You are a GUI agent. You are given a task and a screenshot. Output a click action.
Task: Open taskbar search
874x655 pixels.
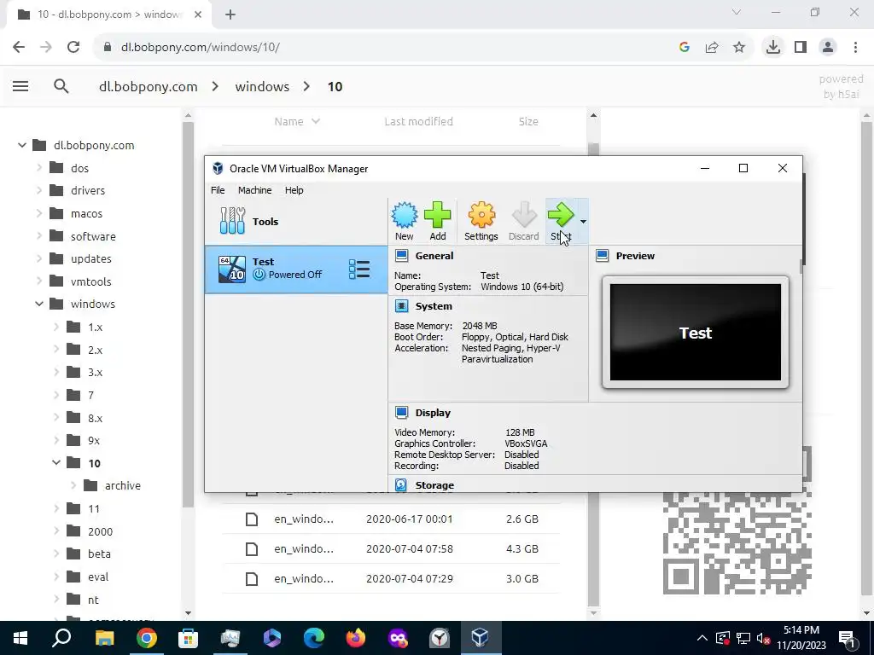coord(61,638)
